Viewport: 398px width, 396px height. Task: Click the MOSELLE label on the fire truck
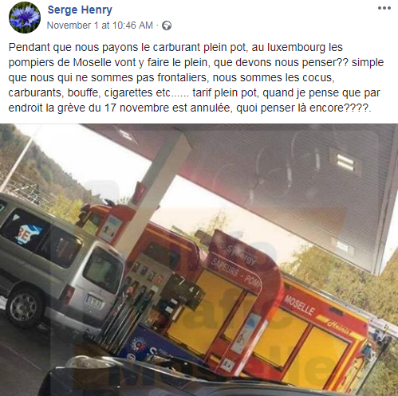coord(299,305)
